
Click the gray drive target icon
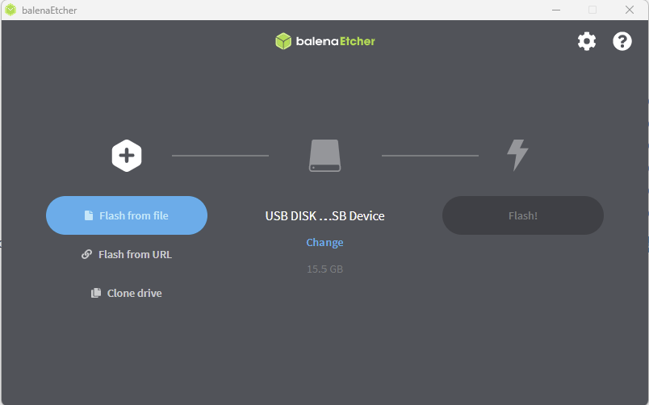[x=325, y=156]
